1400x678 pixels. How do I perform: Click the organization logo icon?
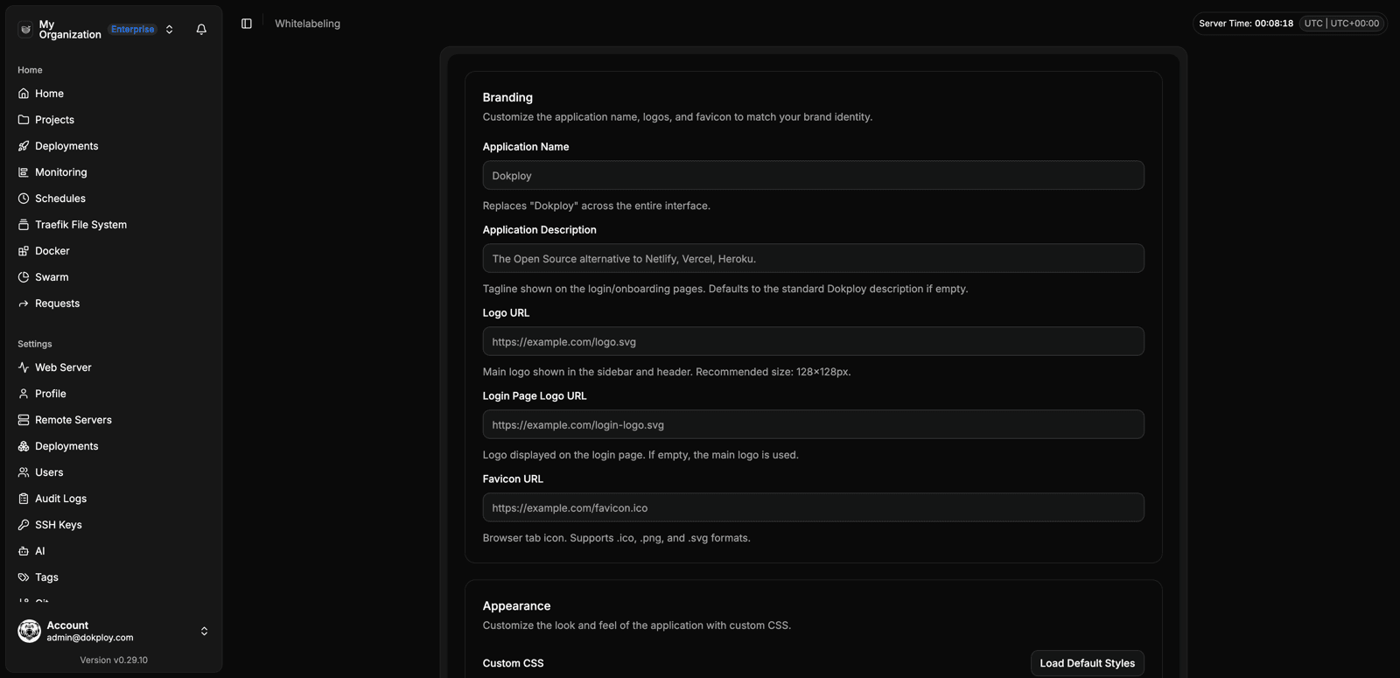tap(25, 29)
